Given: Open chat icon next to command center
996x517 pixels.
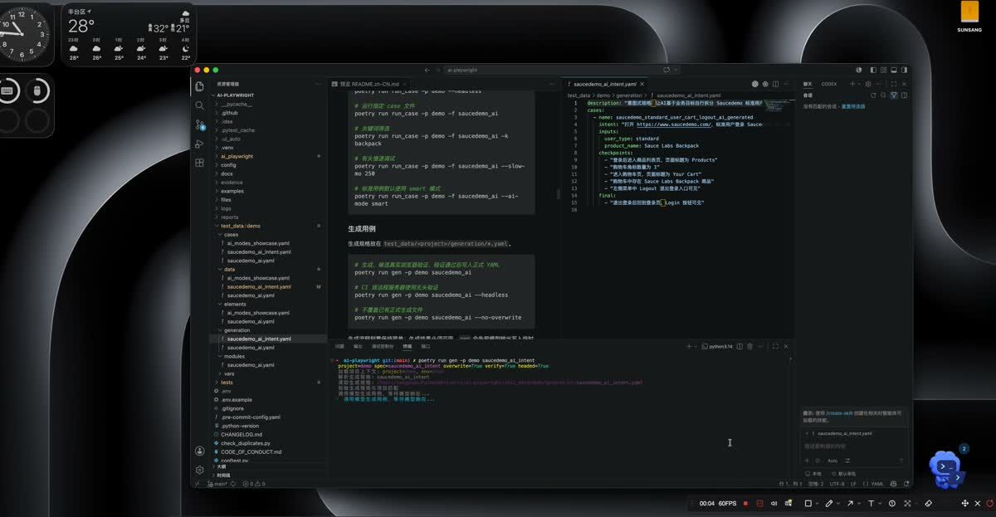Looking at the screenshot, I should click(x=666, y=70).
